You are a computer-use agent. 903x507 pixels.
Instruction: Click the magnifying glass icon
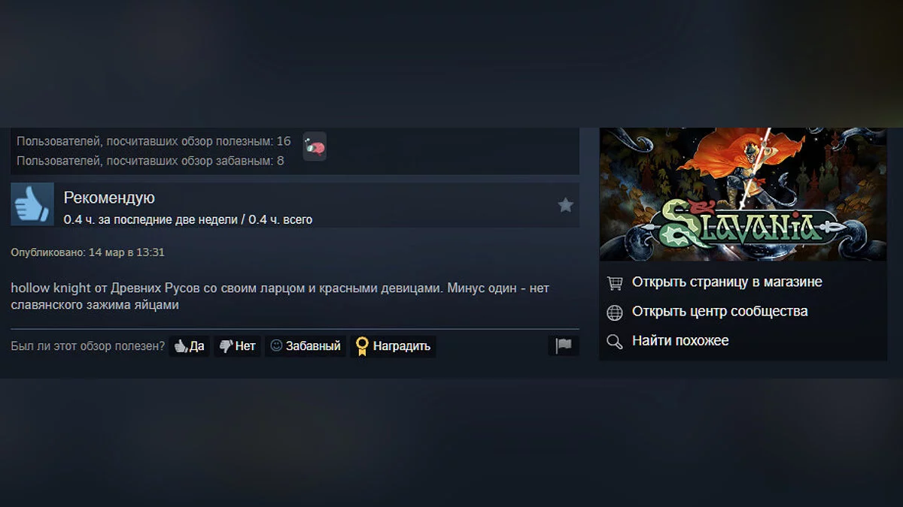pos(615,341)
